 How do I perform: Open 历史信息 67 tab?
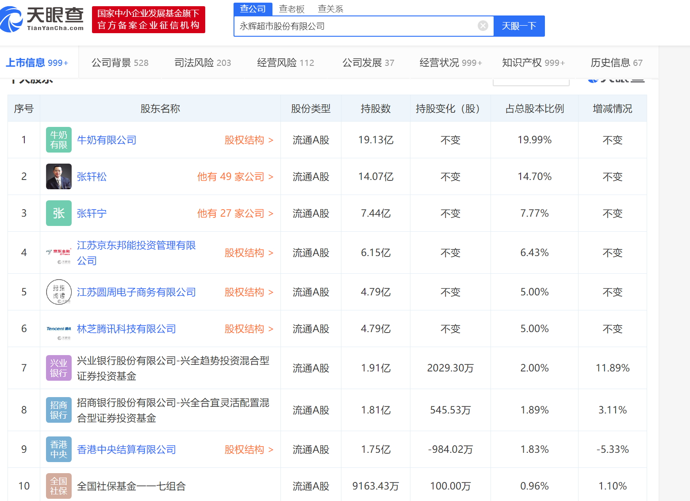pos(616,63)
